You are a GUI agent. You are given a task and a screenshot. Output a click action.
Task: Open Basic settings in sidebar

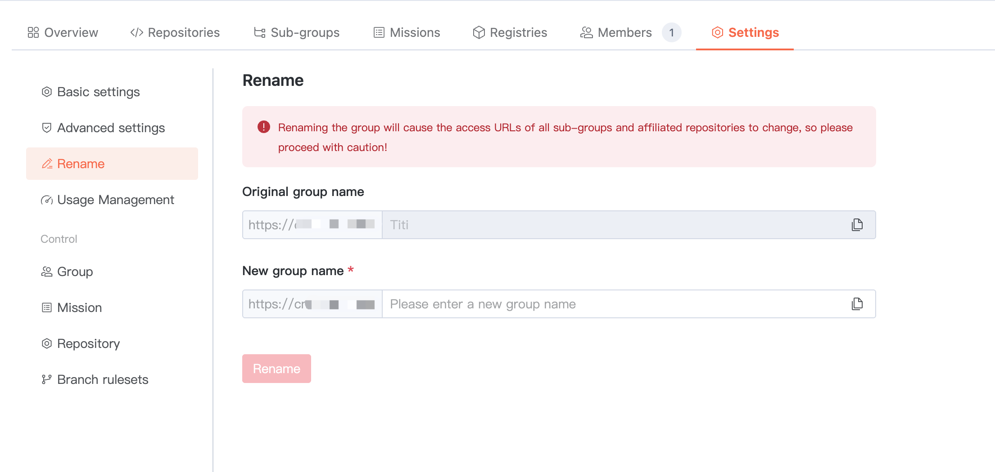click(98, 92)
